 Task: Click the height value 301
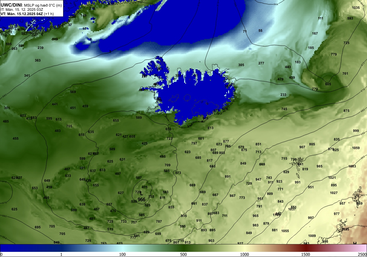[7, 108]
